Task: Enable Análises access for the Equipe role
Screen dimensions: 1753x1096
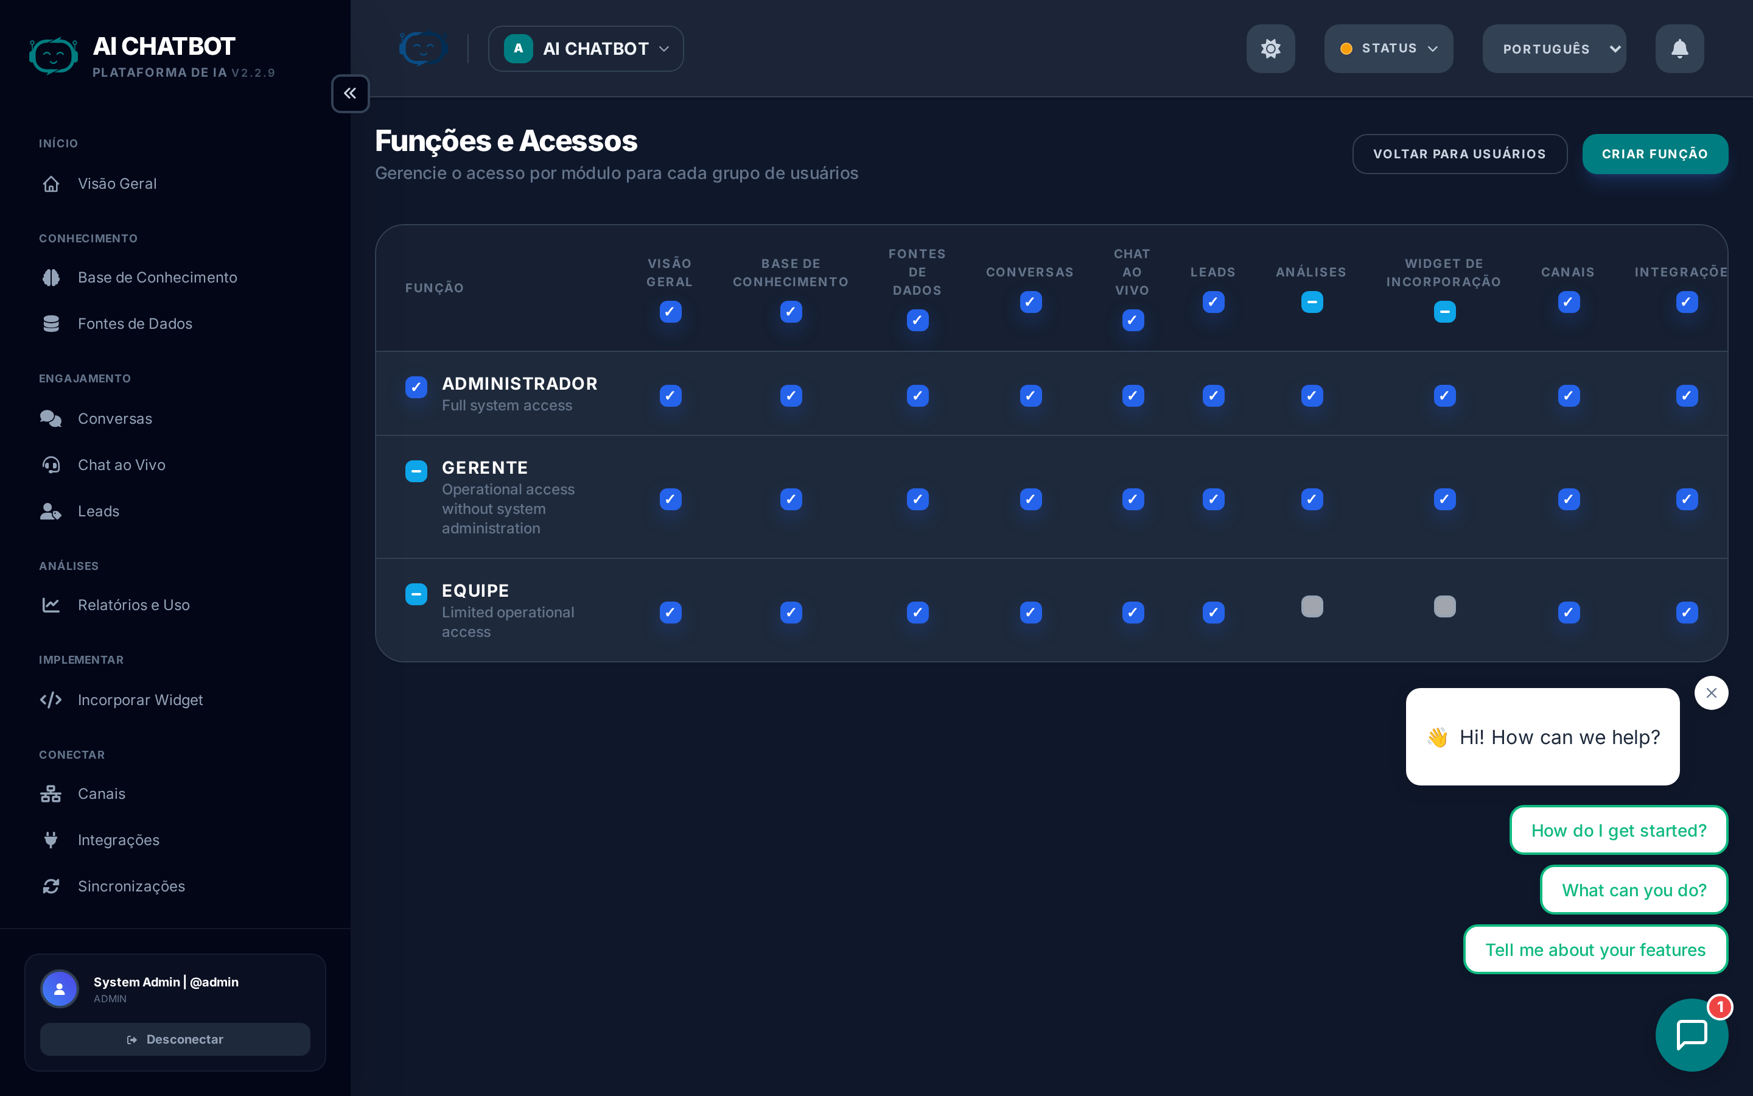Action: pyautogui.click(x=1312, y=606)
